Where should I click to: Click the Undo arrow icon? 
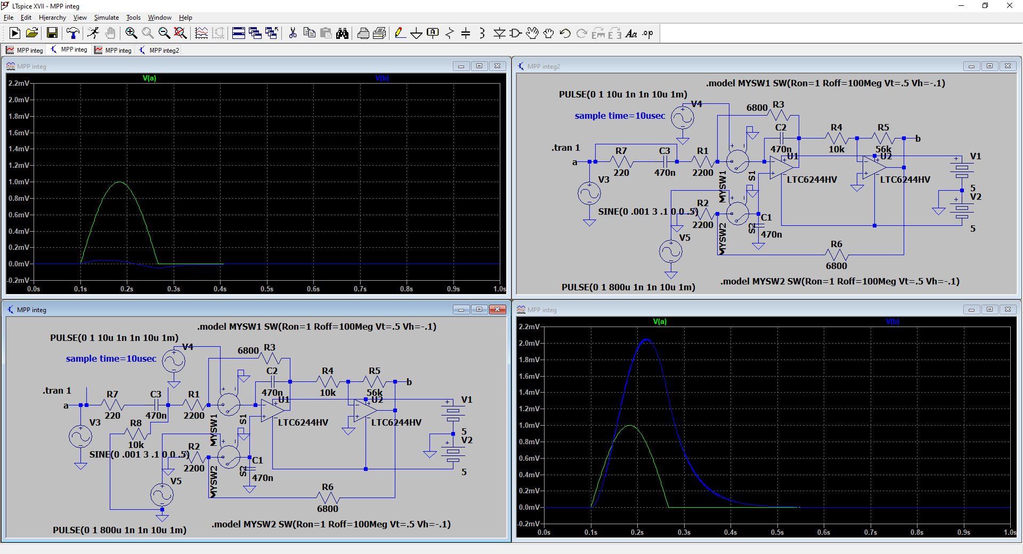(x=565, y=34)
